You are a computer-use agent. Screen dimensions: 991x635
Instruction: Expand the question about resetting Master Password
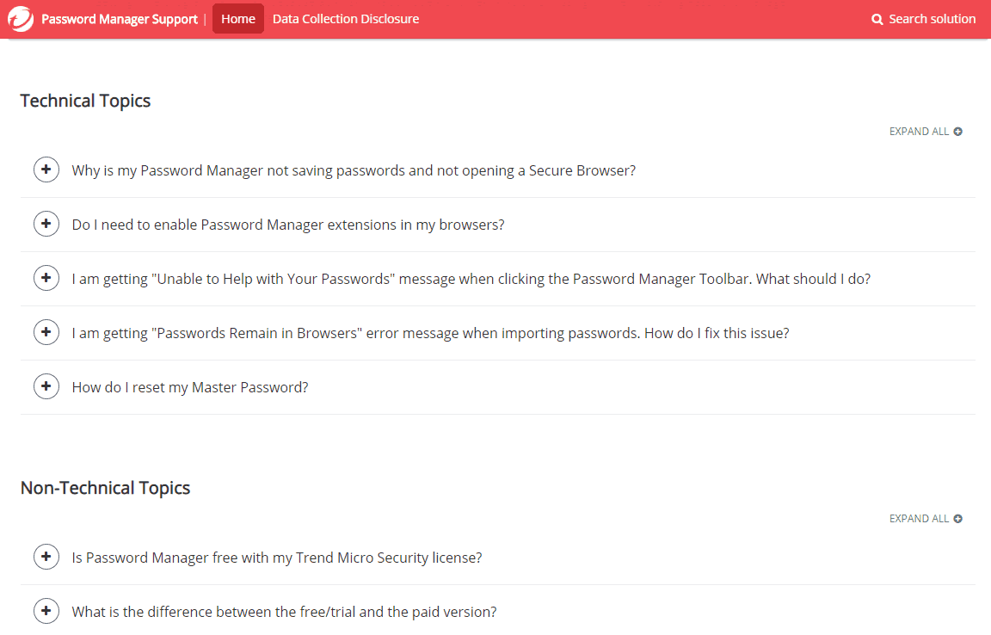(x=189, y=386)
